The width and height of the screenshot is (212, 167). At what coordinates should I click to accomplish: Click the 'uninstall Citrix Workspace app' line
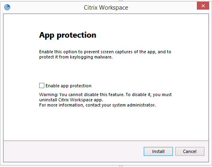(x=71, y=100)
